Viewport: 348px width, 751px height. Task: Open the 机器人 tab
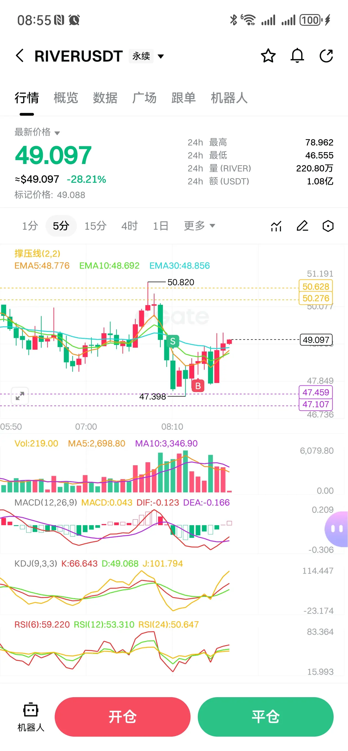click(229, 98)
